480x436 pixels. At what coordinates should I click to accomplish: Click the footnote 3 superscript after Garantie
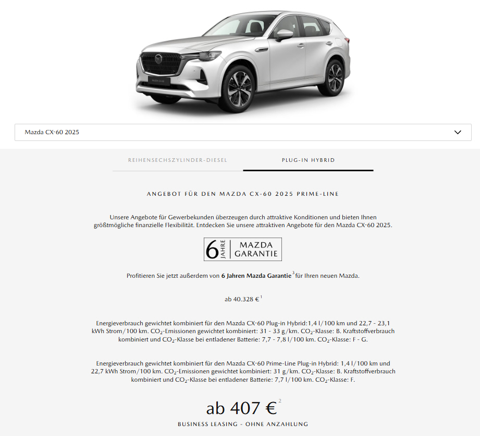click(x=293, y=273)
